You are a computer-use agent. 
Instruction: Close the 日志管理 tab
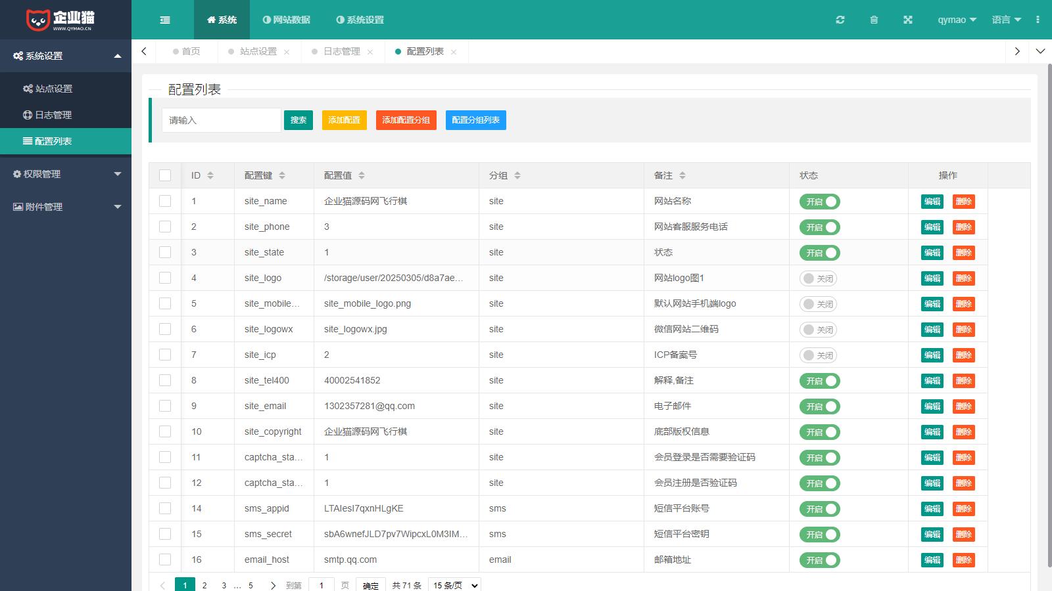tap(370, 52)
